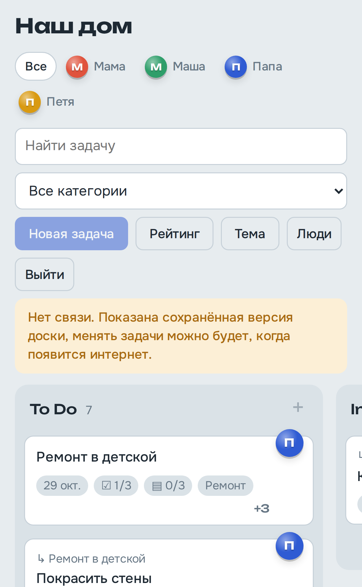Click the orange Петя avatar icon

[x=30, y=102]
